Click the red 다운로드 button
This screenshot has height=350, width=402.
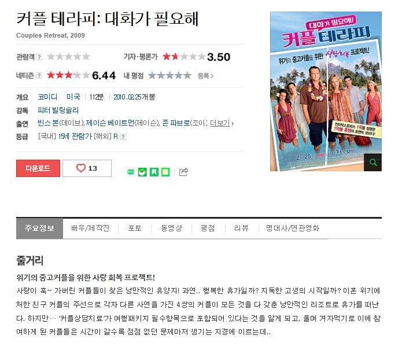pyautogui.click(x=38, y=168)
